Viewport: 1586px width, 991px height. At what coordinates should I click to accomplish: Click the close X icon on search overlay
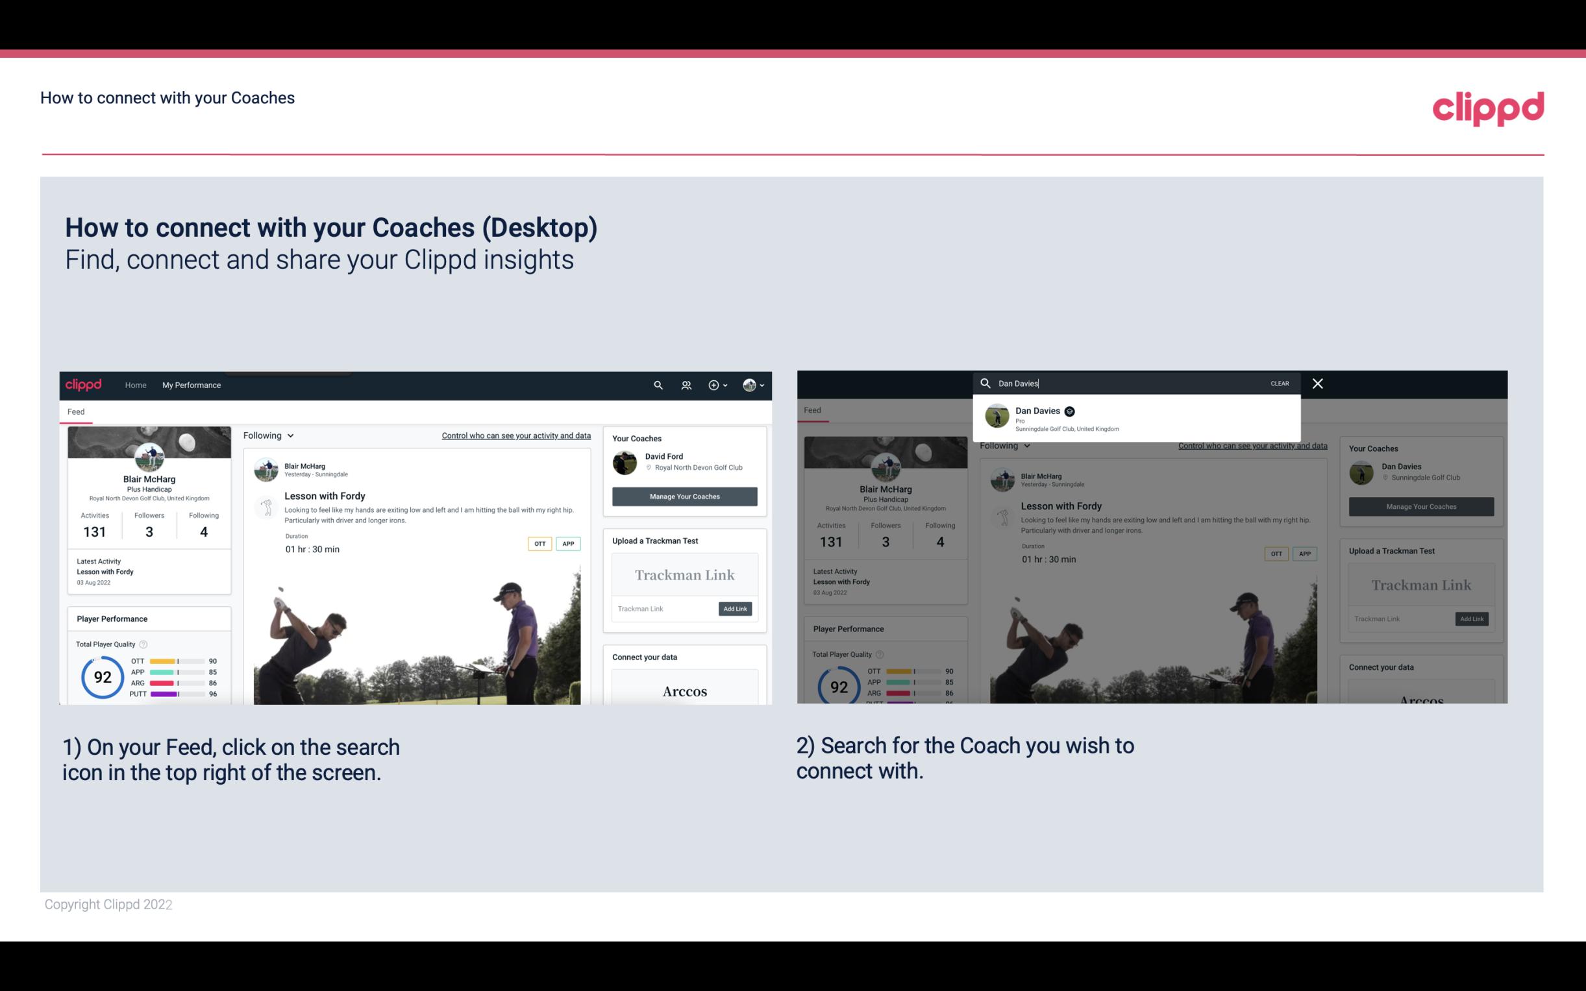(1318, 382)
